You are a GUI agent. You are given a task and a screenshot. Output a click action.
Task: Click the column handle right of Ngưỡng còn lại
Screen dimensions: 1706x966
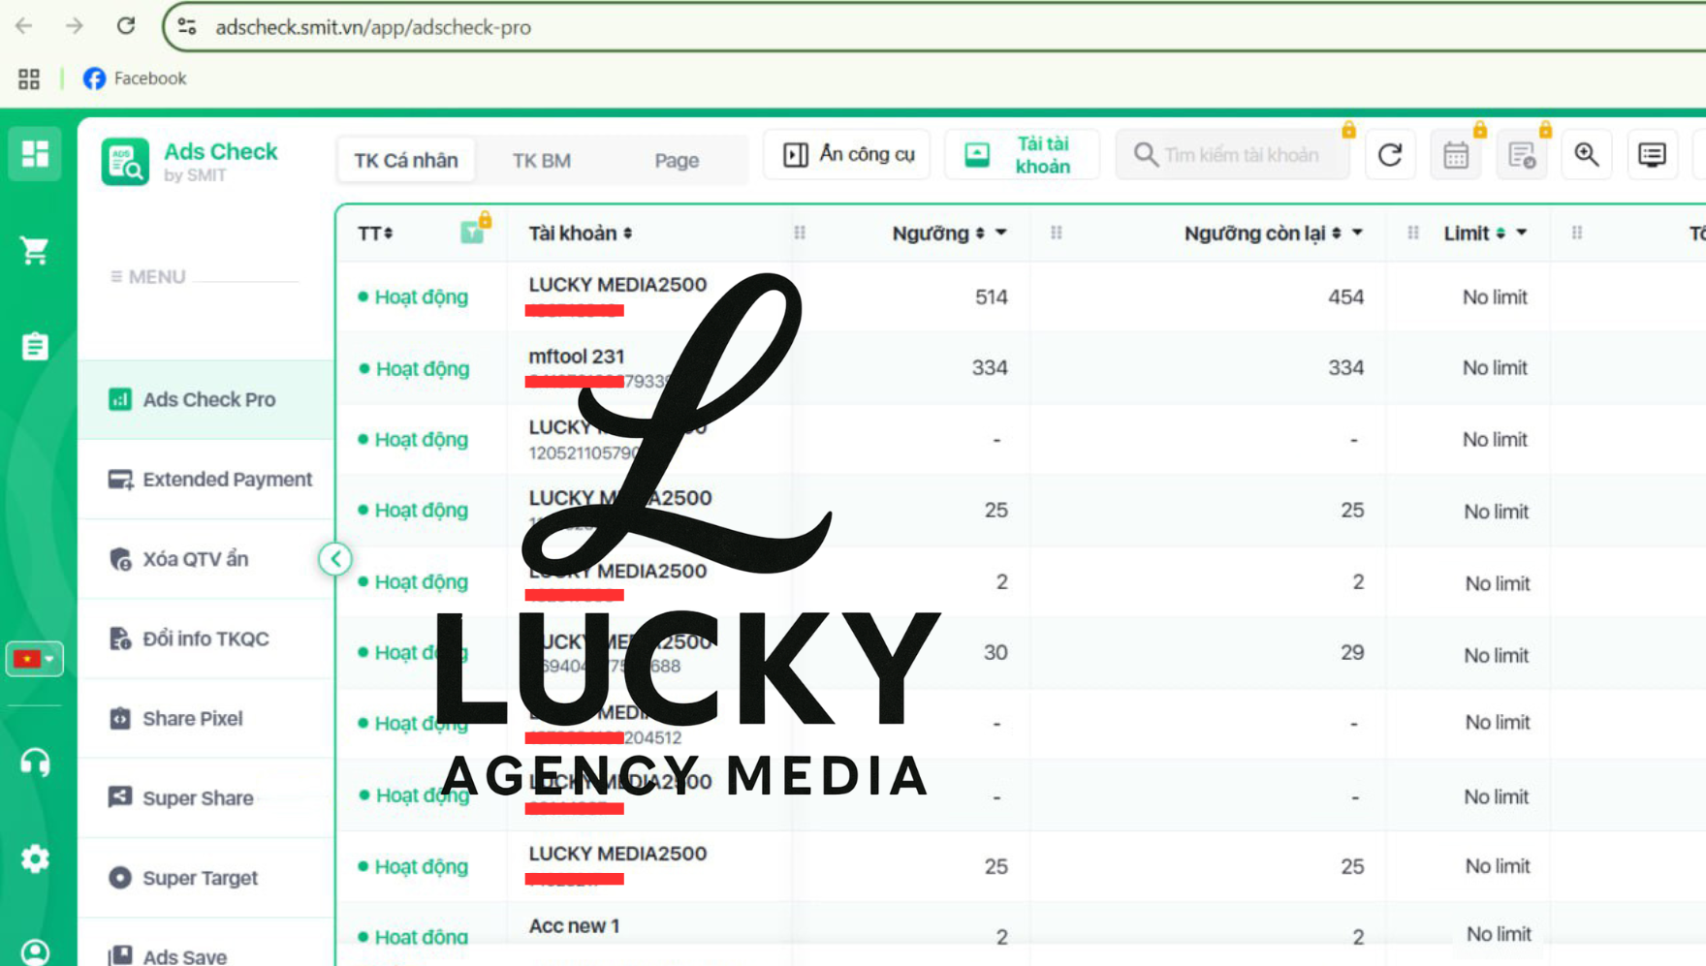tap(1413, 233)
